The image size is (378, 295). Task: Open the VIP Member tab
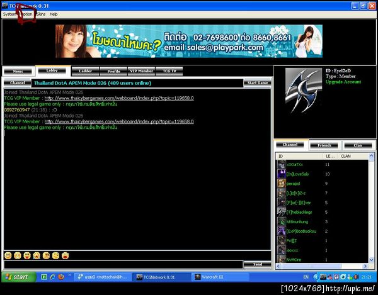[x=142, y=71]
